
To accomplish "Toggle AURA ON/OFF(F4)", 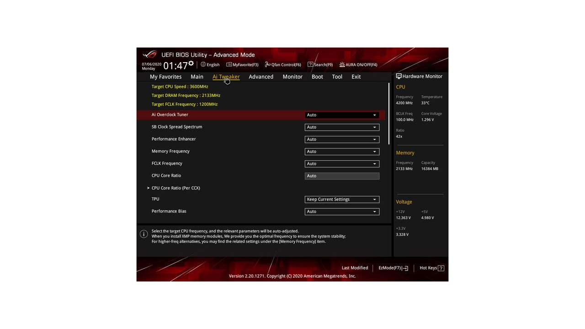I will (x=358, y=65).
